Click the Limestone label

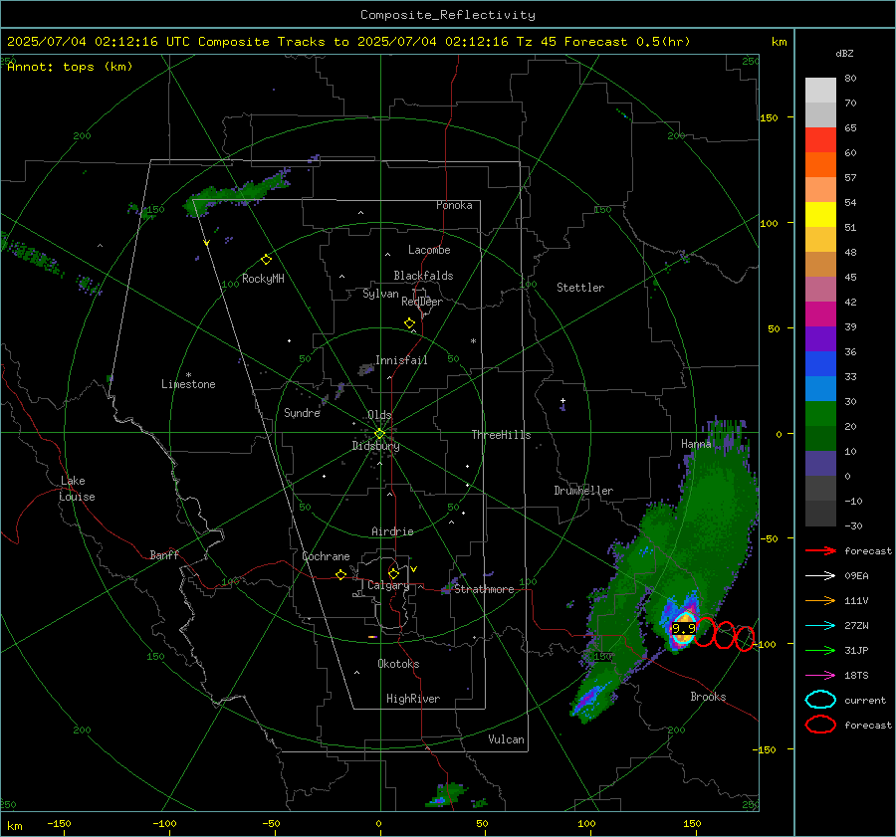pos(188,384)
